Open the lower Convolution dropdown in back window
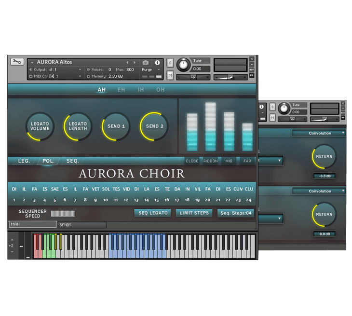 (x=319, y=191)
